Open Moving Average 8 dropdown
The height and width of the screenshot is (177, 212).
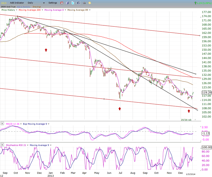pyautogui.click(x=65, y=10)
